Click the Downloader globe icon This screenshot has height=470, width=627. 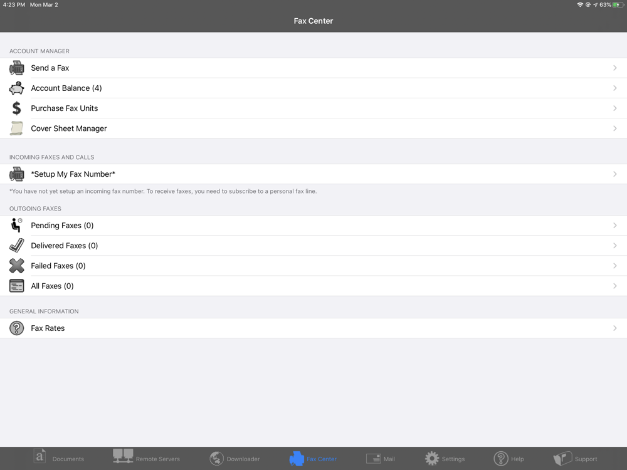[x=217, y=459]
